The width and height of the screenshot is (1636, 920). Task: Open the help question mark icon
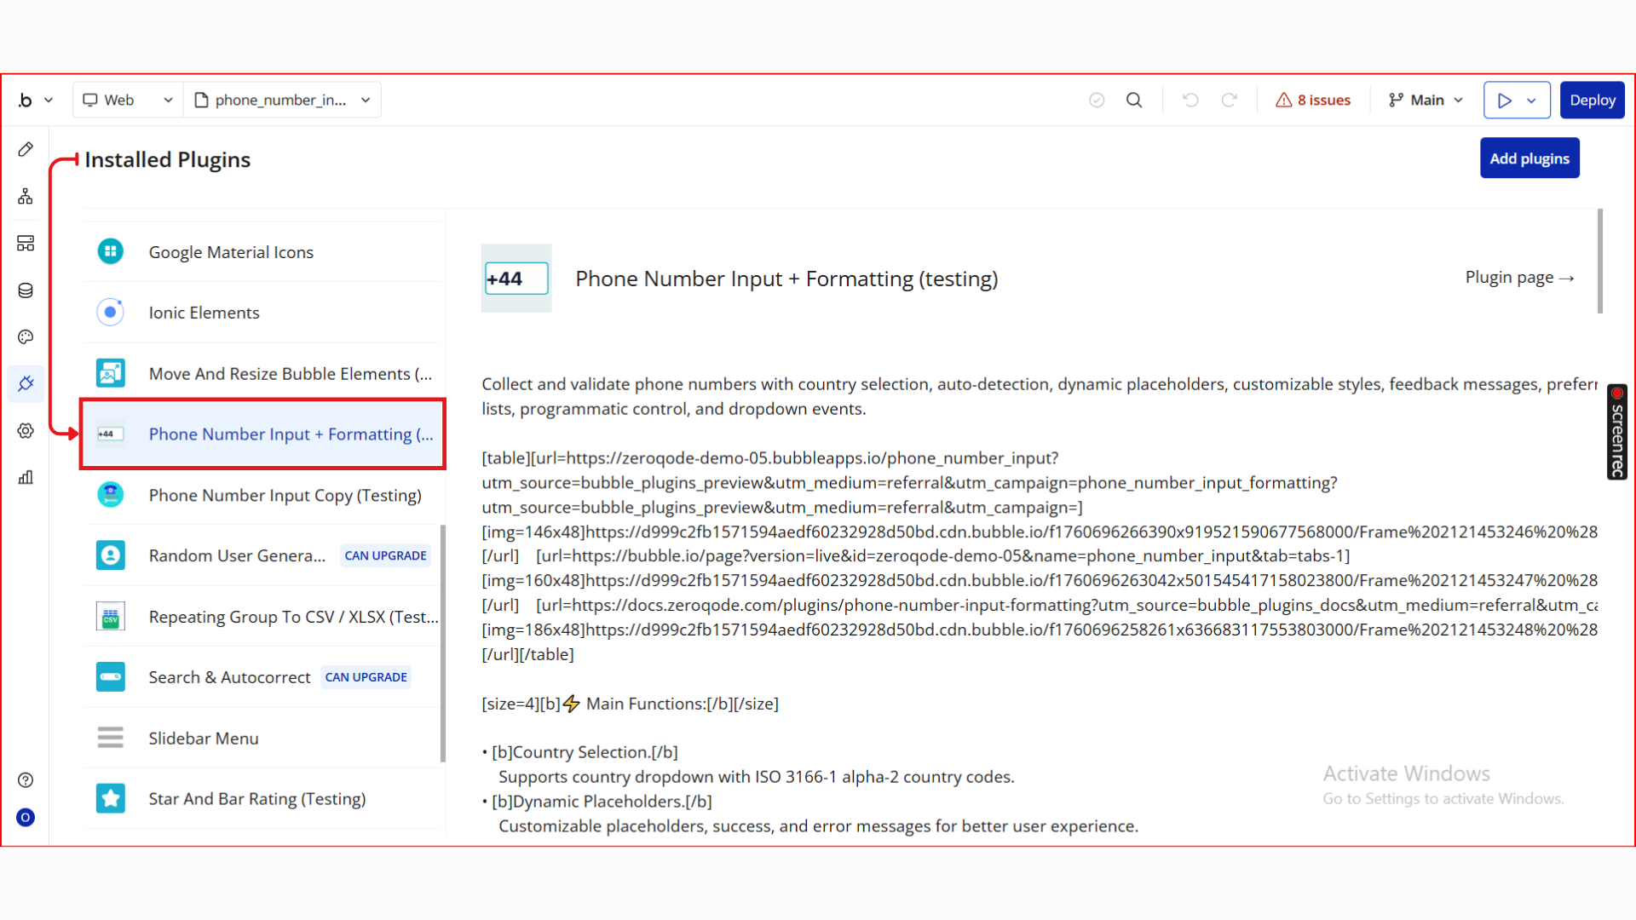tap(26, 780)
